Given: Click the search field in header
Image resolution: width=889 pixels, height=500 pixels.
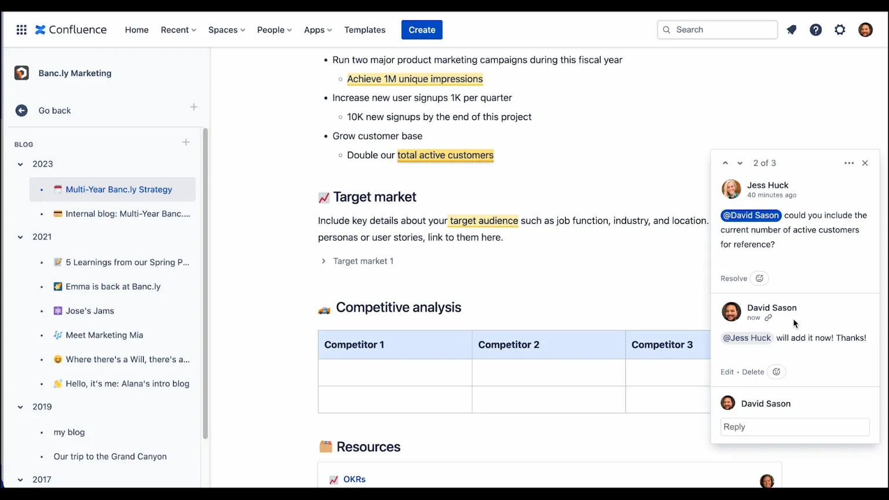Looking at the screenshot, I should (717, 30).
